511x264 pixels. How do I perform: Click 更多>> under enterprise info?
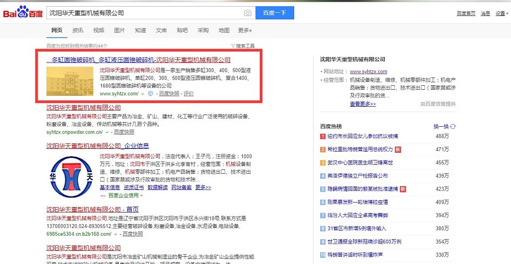pos(203,187)
